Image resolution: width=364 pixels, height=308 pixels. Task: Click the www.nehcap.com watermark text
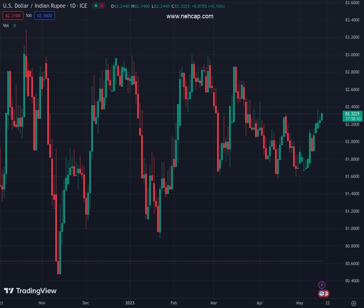[190, 16]
